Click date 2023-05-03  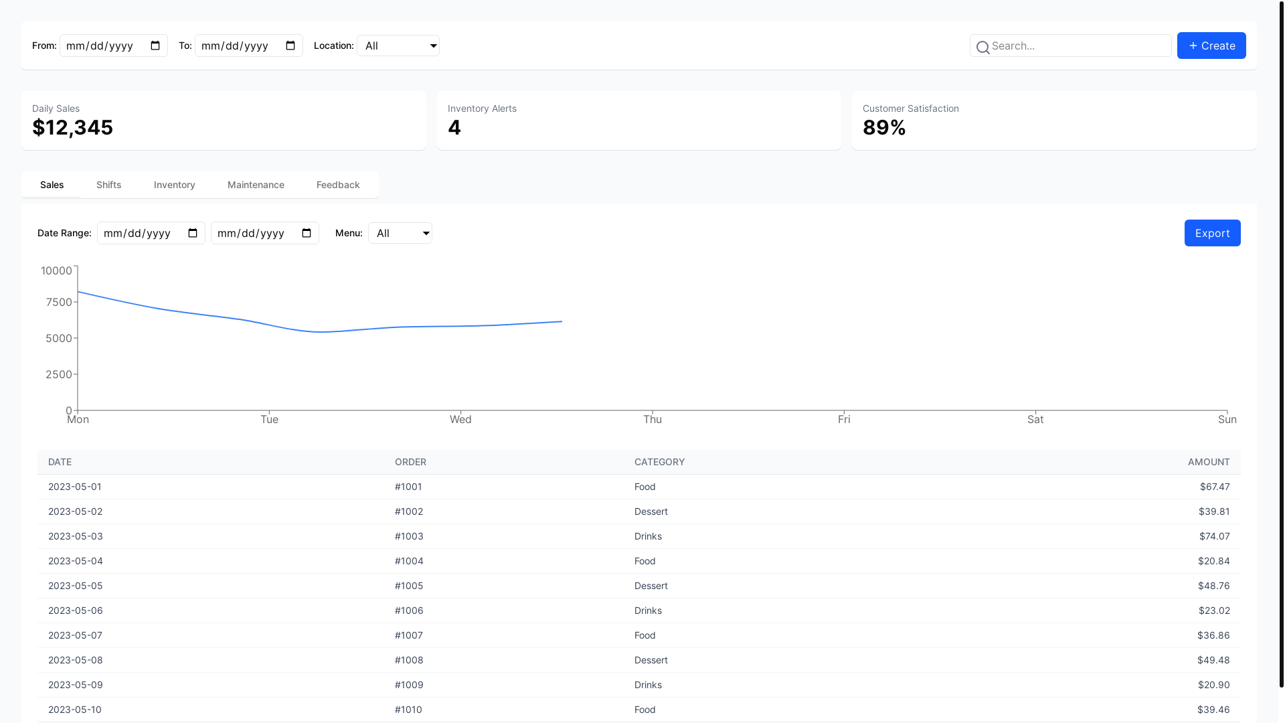pos(76,536)
